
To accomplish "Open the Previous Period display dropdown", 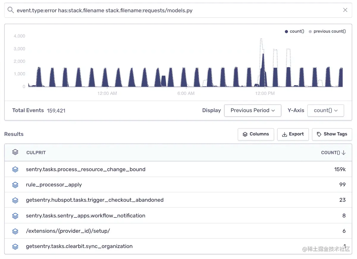I will (253, 110).
